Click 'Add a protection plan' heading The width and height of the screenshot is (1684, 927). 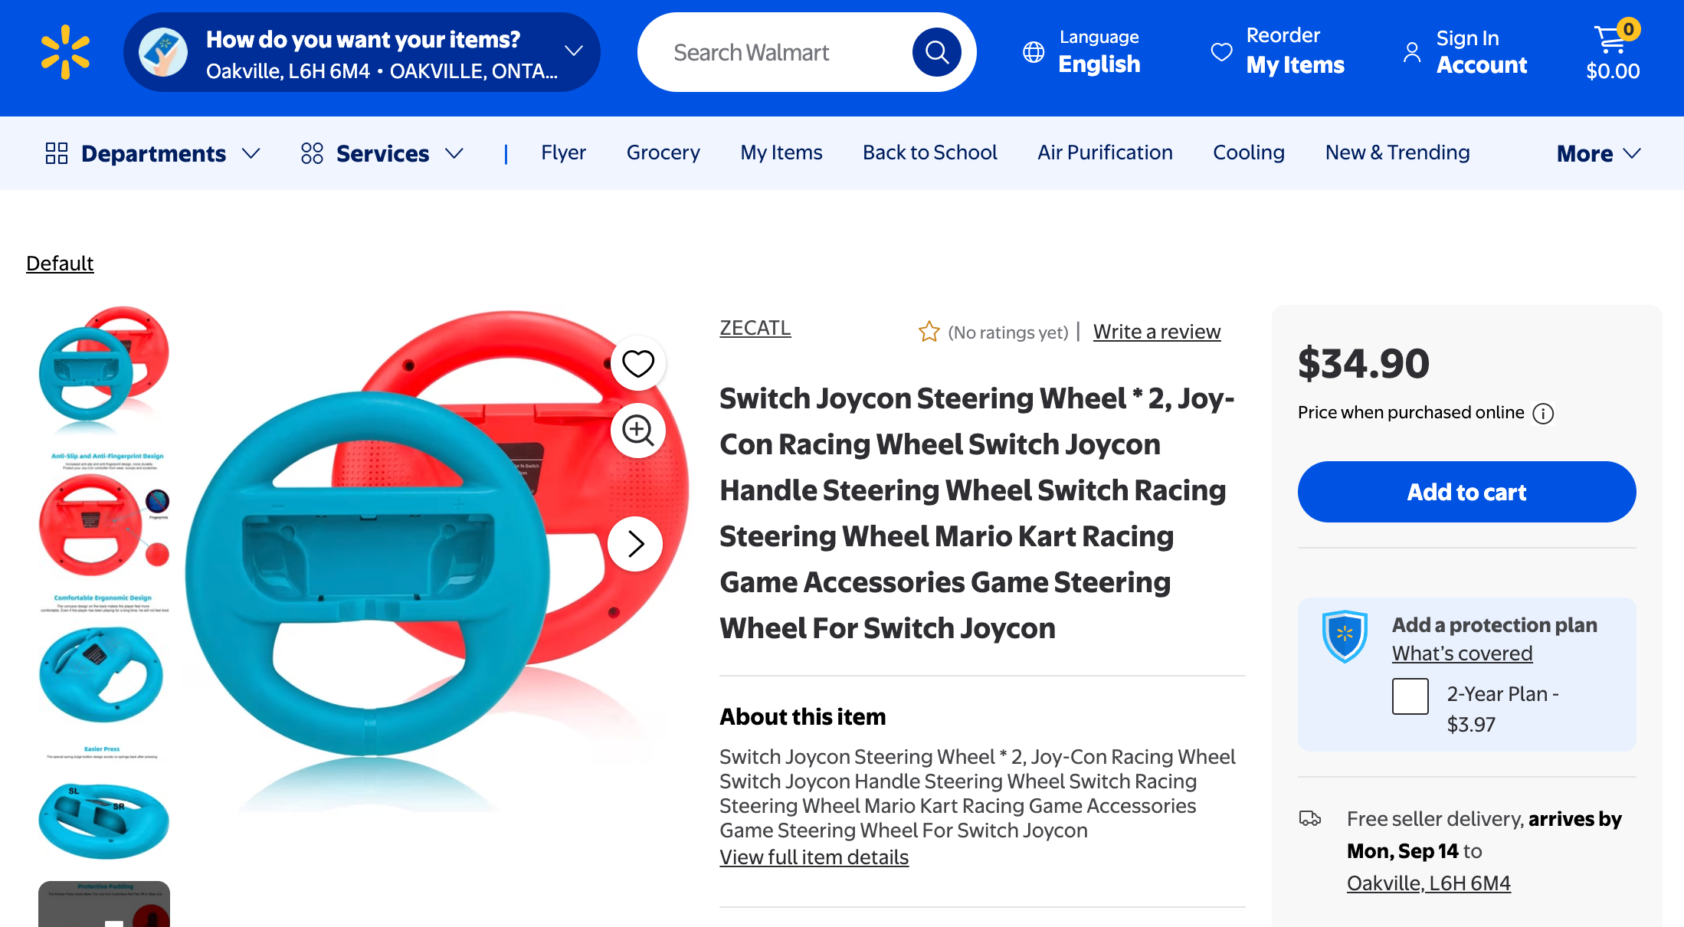click(x=1494, y=625)
